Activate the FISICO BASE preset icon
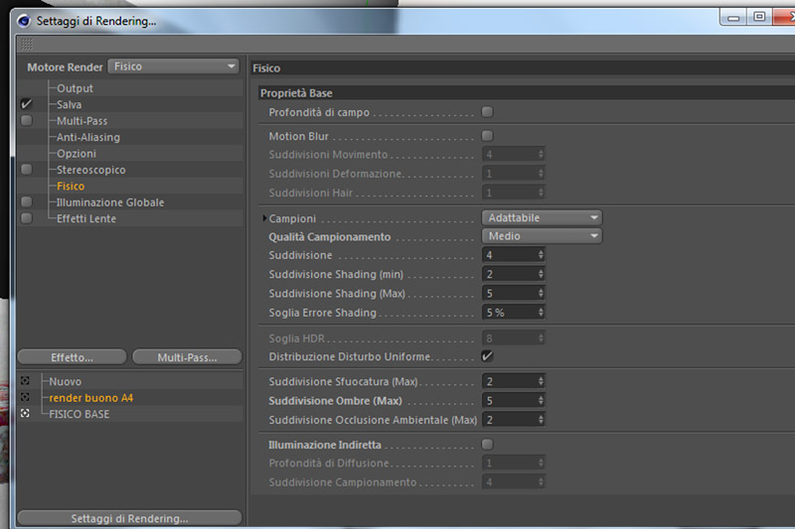 coord(25,414)
